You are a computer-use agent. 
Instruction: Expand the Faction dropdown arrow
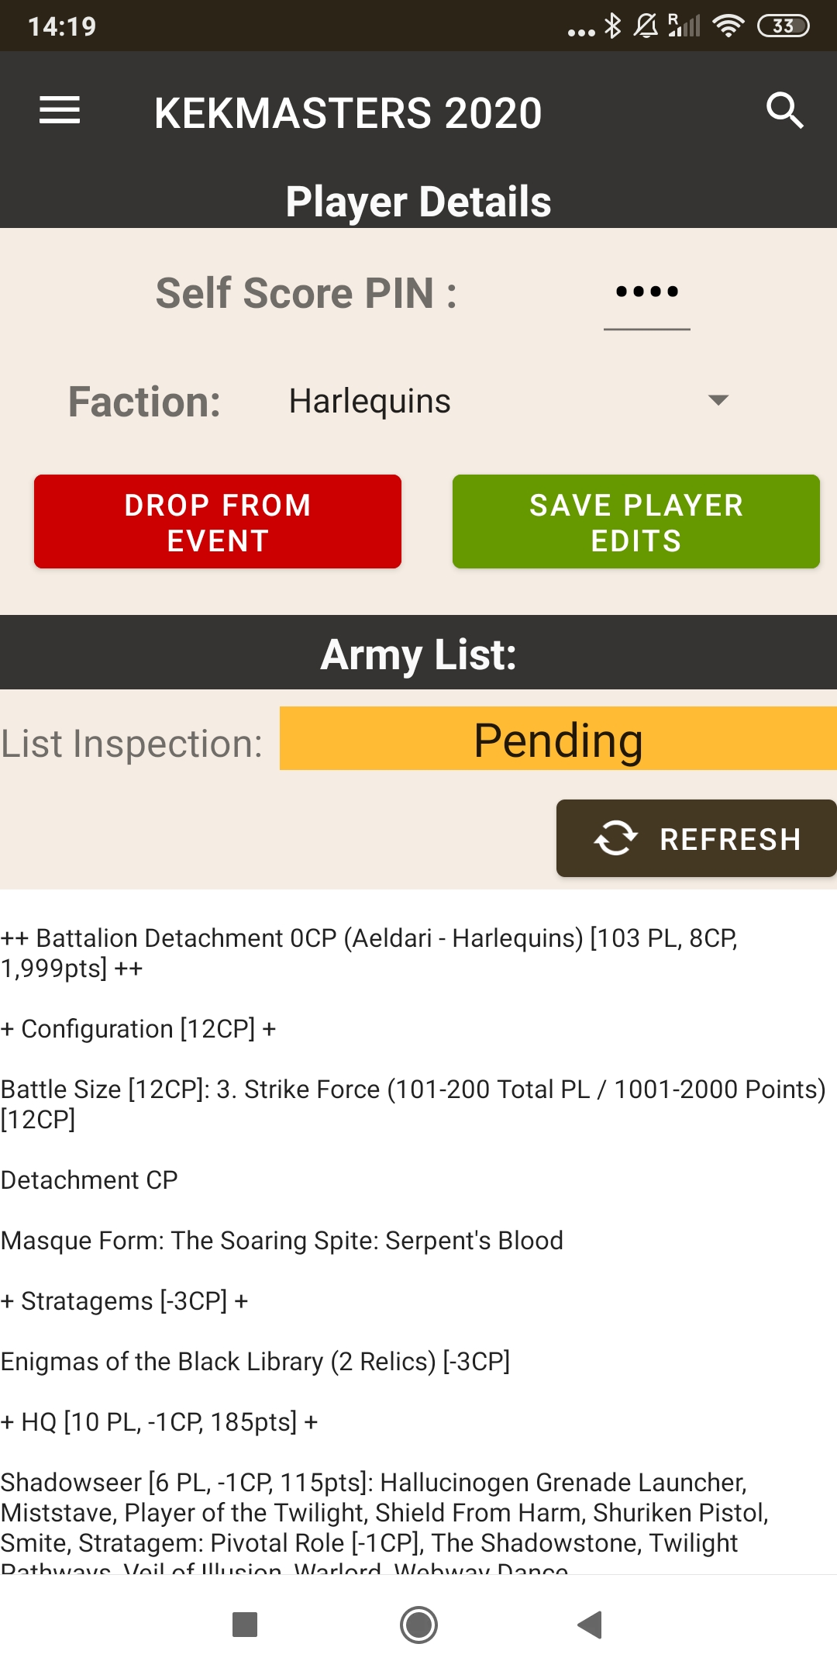(x=718, y=400)
